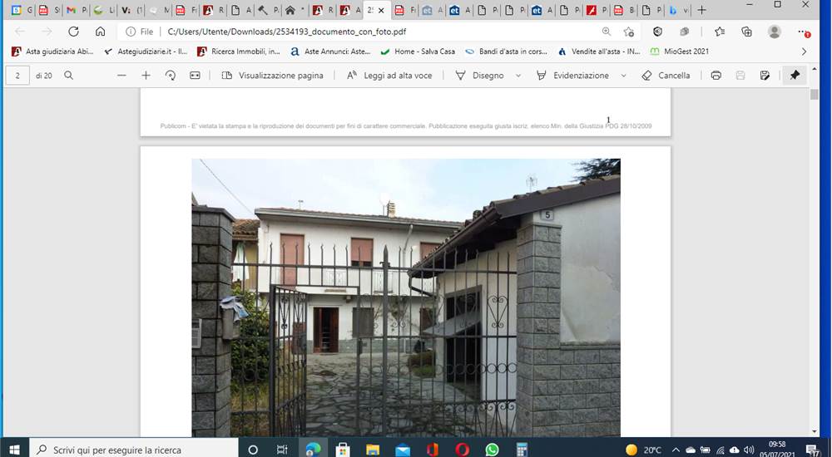Switch to the hammer icon tab
Screen dimensions: 832x457
[268, 10]
